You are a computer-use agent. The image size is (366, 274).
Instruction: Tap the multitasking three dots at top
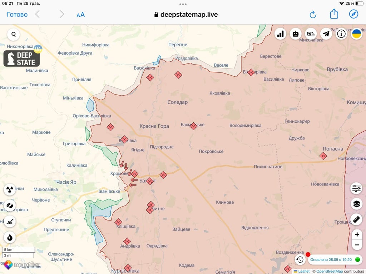click(x=183, y=4)
